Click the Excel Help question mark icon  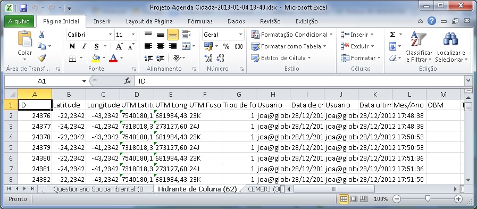(x=431, y=21)
